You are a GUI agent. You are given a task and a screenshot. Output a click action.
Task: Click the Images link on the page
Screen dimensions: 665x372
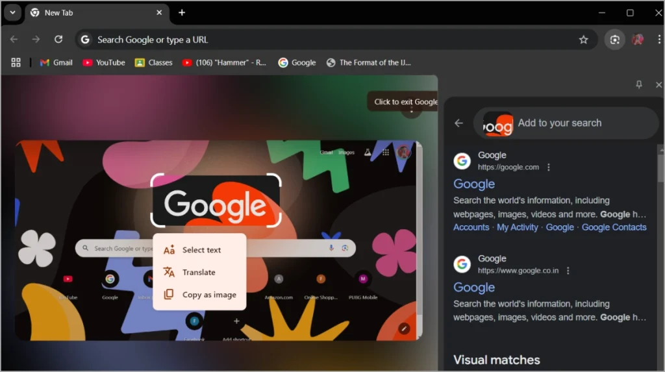(347, 153)
